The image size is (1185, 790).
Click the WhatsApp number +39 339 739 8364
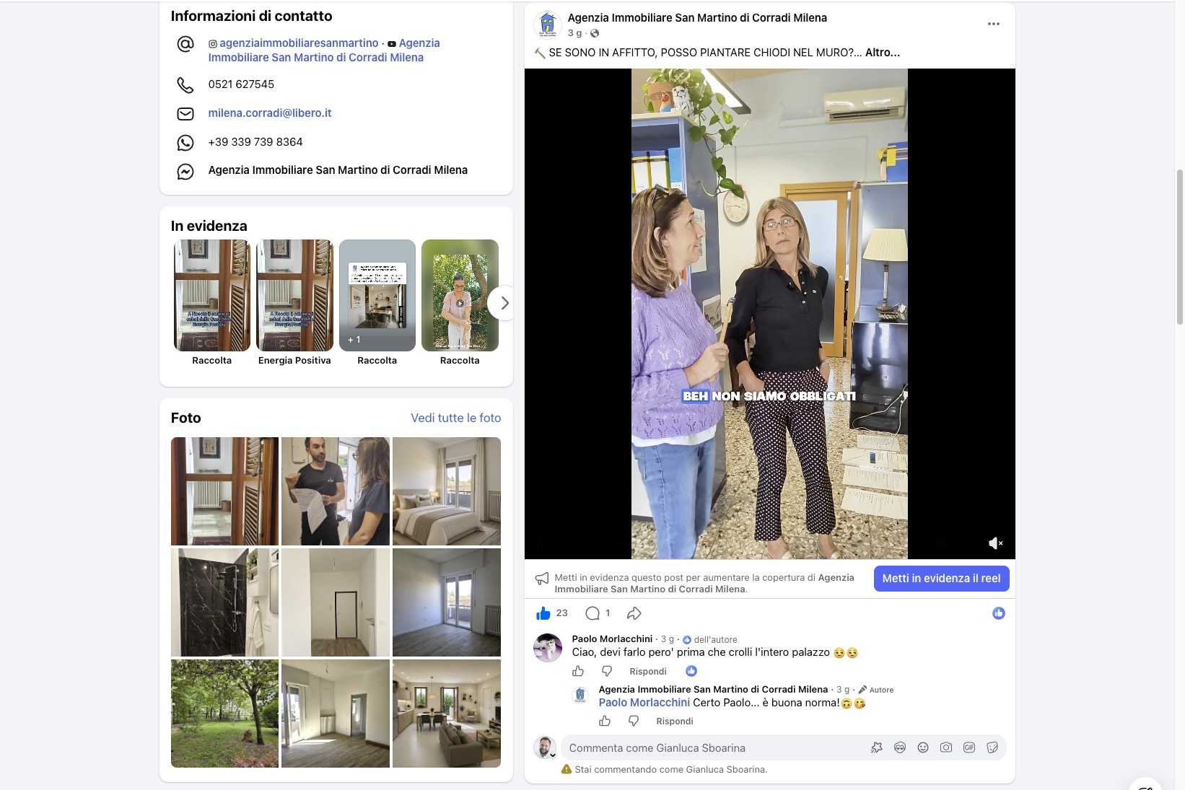click(255, 142)
